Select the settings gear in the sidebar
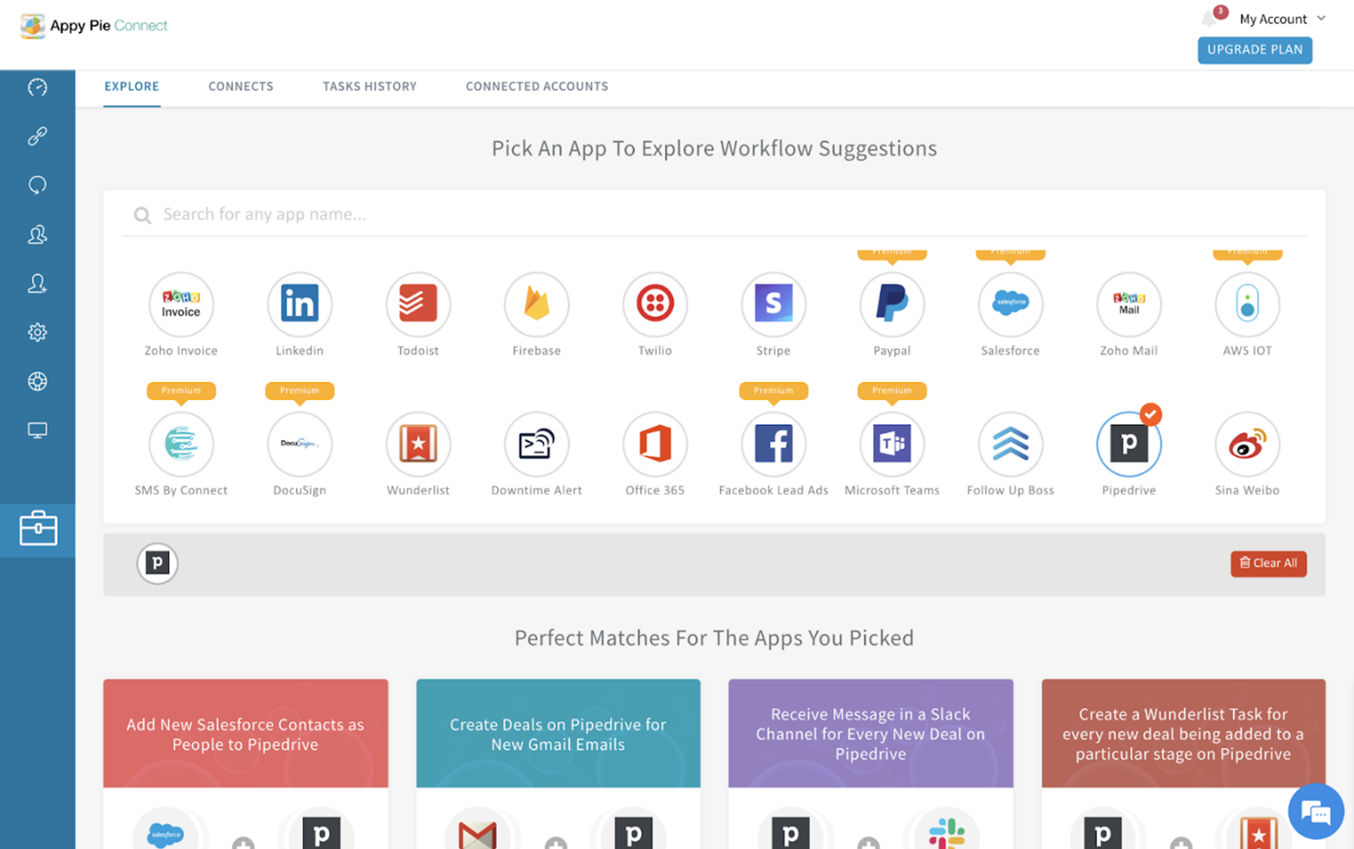1354x849 pixels. 37,332
